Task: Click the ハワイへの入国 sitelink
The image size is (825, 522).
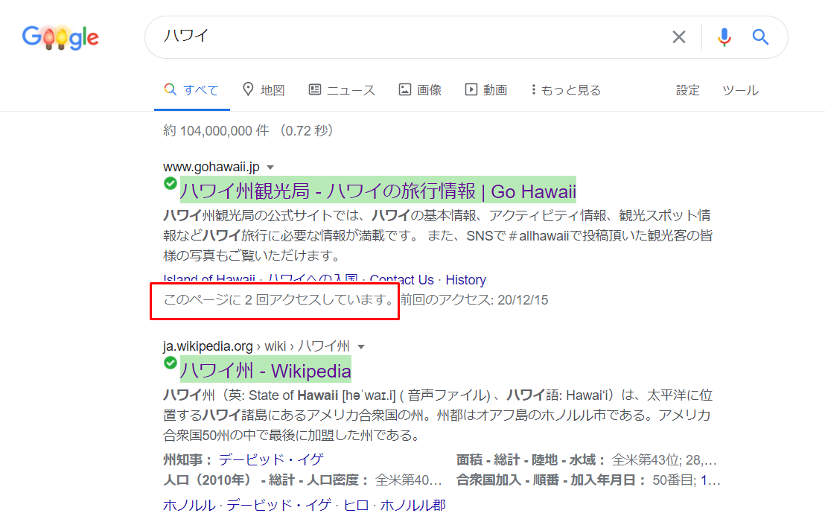Action: pos(313,279)
